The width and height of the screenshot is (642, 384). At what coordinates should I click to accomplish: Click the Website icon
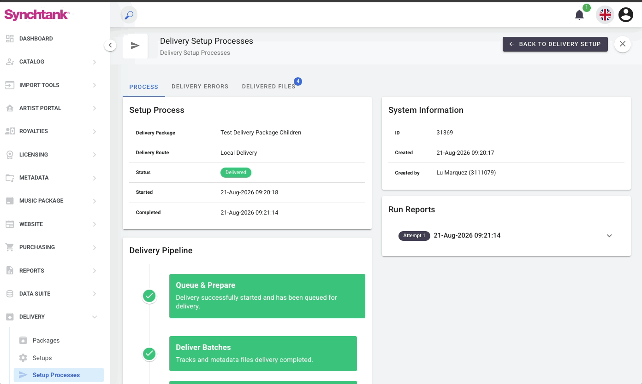(x=10, y=224)
